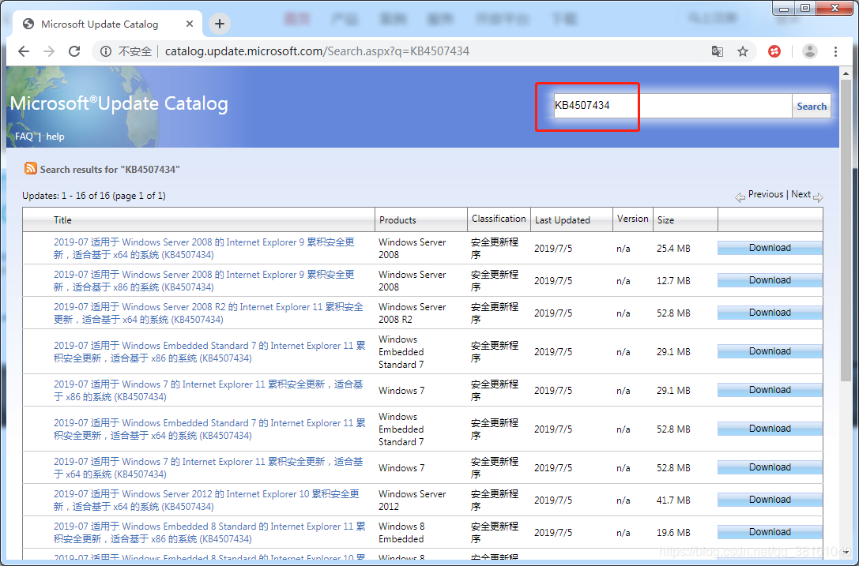
Task: Open the translate page icon
Action: [x=717, y=51]
